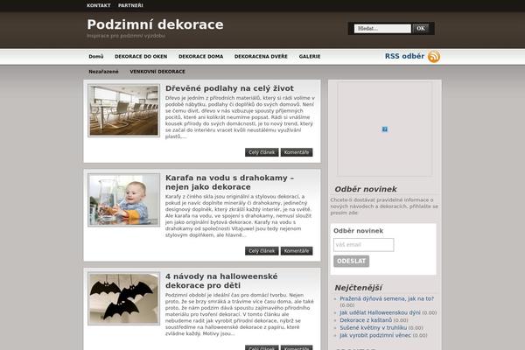This screenshot has height=350, width=525.
Task: Open Pražená dýňová semena, jak na to?
Action: (387, 298)
